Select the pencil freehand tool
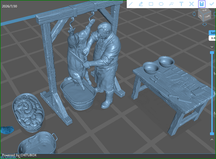The height and width of the screenshot is (159, 216). (x=141, y=4)
